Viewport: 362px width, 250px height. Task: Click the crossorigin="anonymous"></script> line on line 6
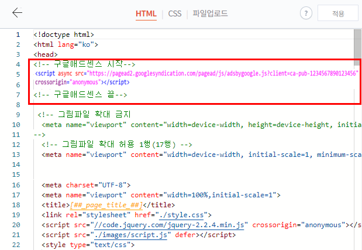coord(82,82)
